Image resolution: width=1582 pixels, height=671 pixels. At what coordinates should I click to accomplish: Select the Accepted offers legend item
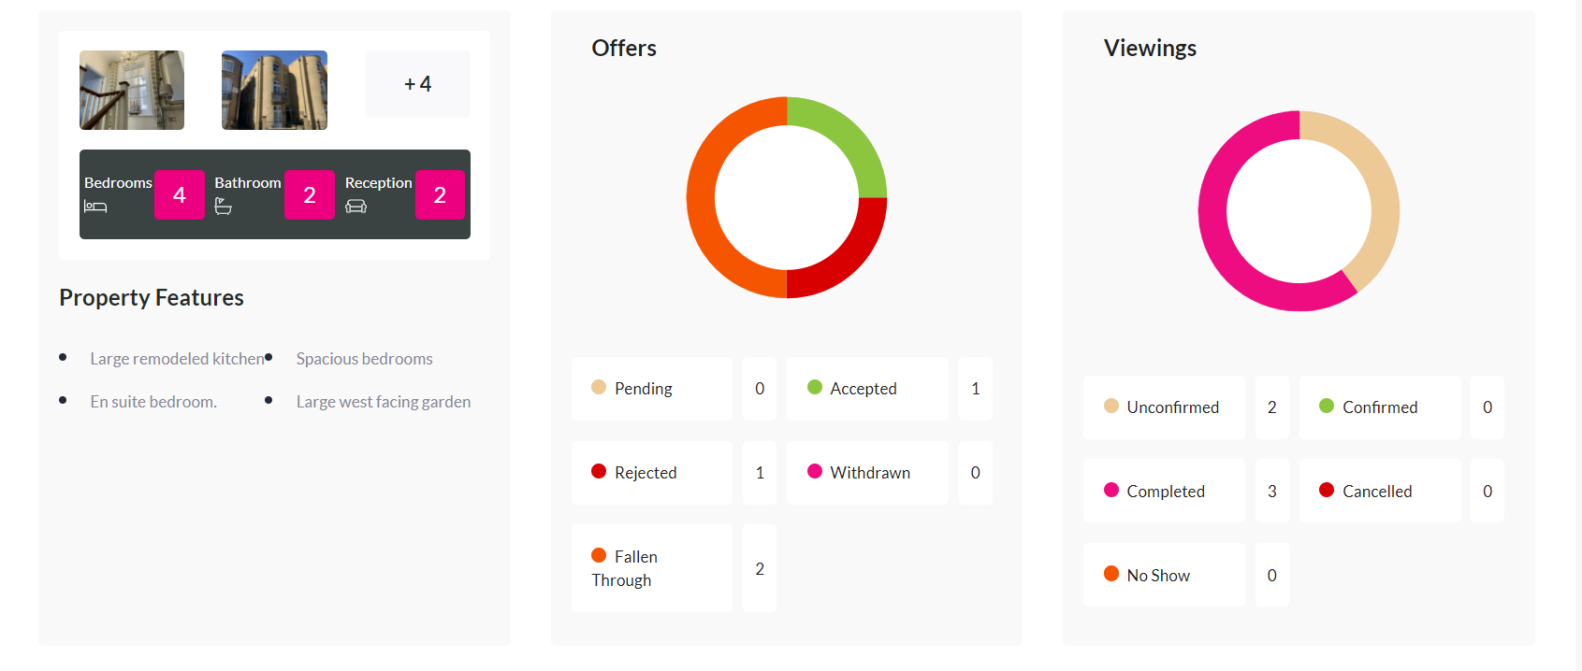(x=867, y=389)
